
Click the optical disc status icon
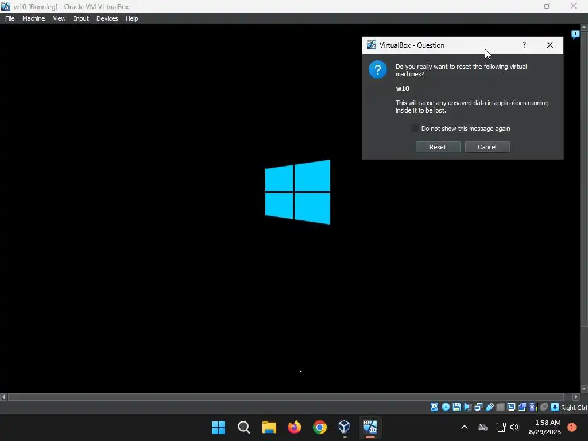click(446, 407)
